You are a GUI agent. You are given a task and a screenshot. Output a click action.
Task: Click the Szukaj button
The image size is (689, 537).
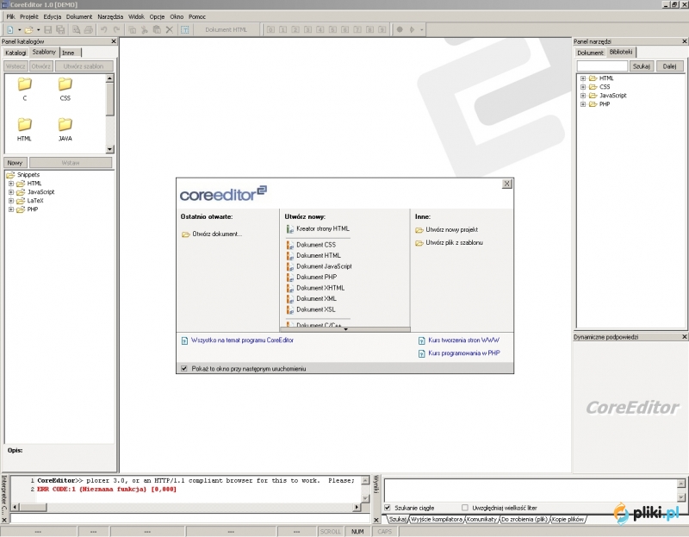642,66
